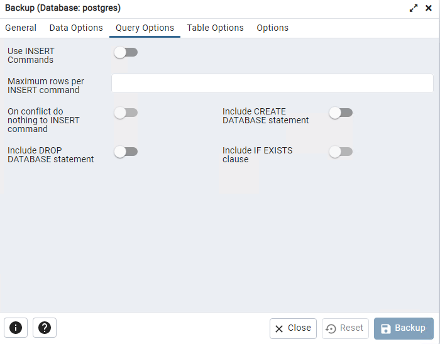440x344 pixels.
Task: Toggle On conflict do nothing to INSERT command
Action: pyautogui.click(x=126, y=113)
